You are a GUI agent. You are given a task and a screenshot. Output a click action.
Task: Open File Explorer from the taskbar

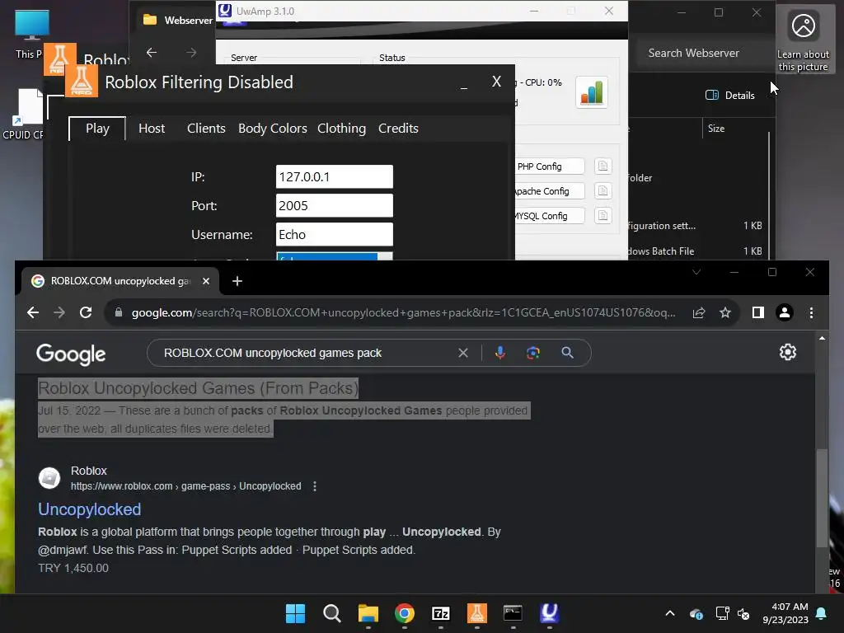(x=368, y=613)
